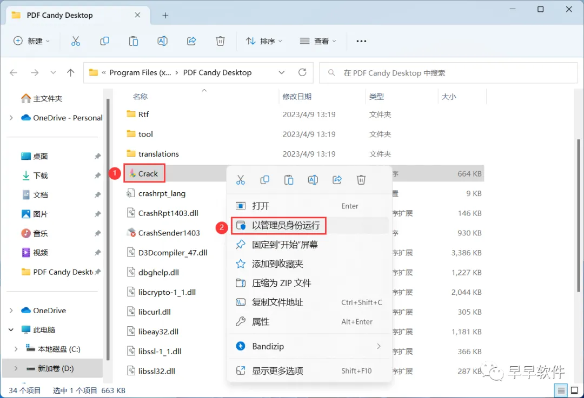Open 图片 in the sidebar

(x=34, y=214)
